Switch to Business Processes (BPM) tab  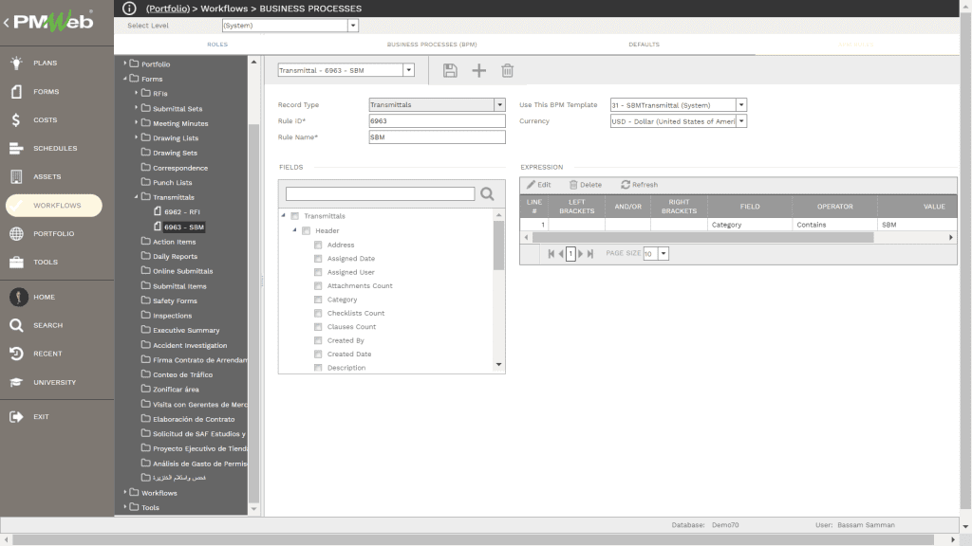point(432,45)
